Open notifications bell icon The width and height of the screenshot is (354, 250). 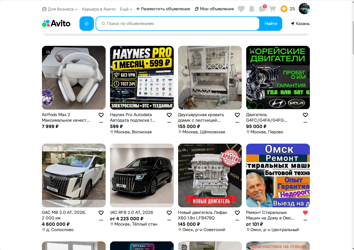pos(252,9)
